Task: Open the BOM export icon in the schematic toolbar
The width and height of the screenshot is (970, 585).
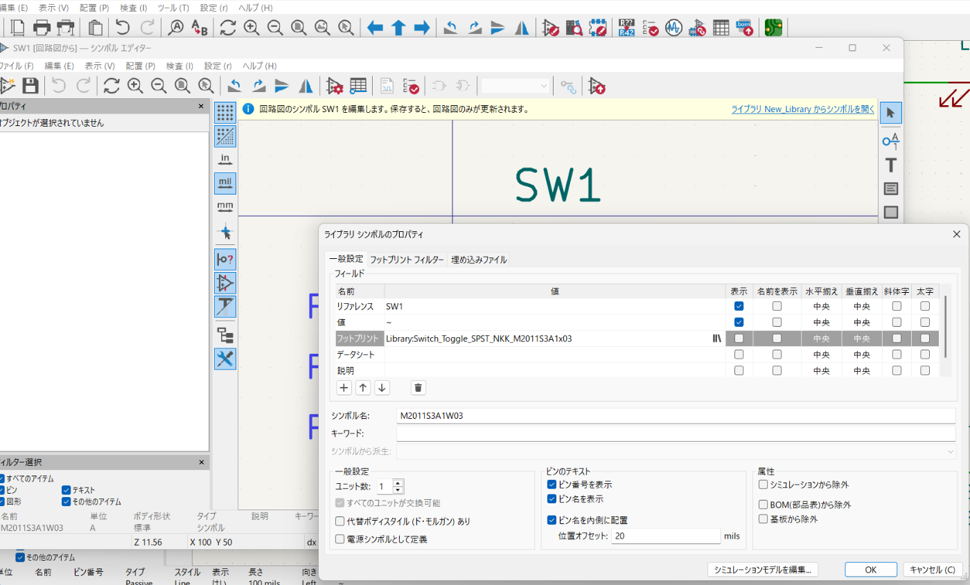Action: coord(745,28)
